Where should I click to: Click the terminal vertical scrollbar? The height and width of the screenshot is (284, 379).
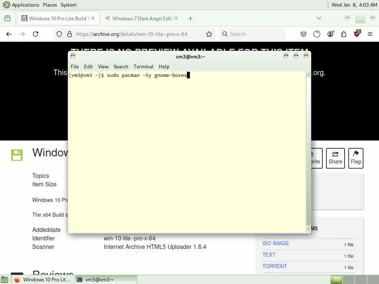(x=308, y=152)
